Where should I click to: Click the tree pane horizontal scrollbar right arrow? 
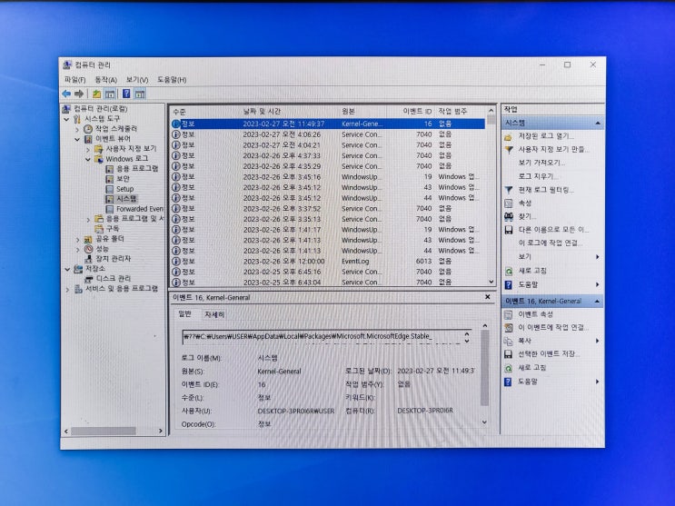[x=161, y=431]
